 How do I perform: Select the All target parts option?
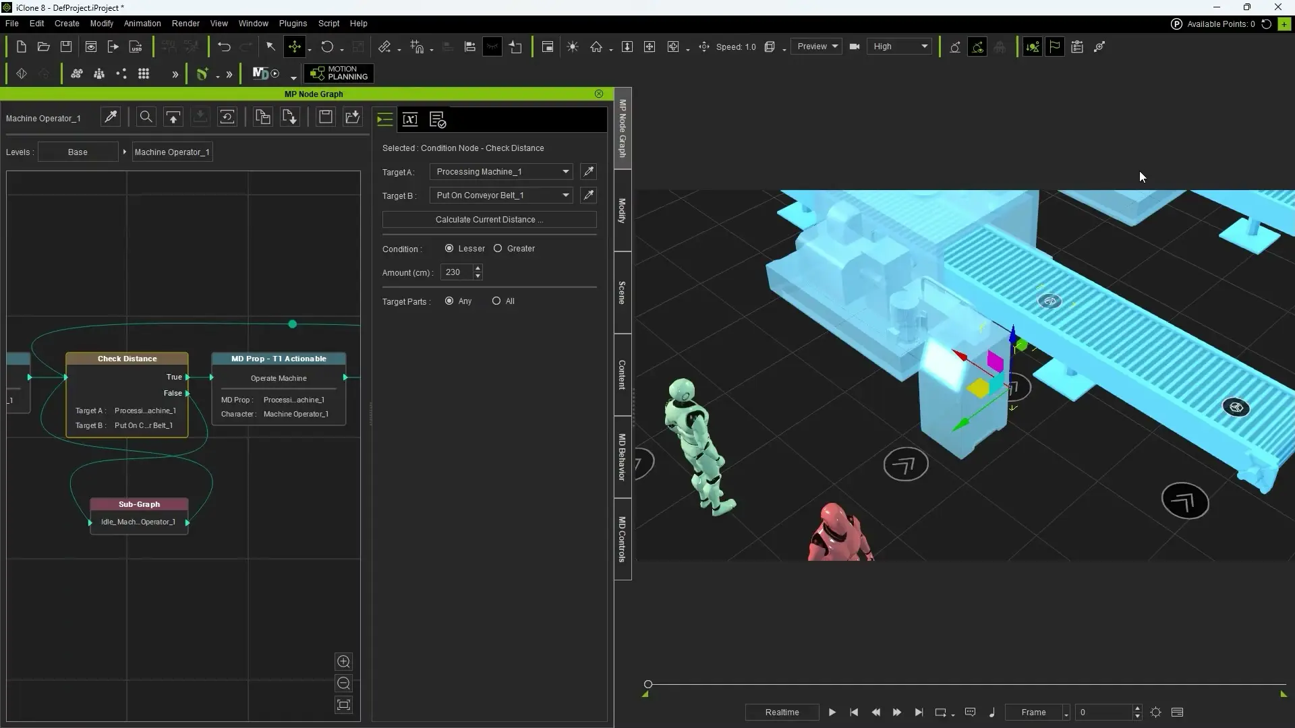(x=496, y=301)
